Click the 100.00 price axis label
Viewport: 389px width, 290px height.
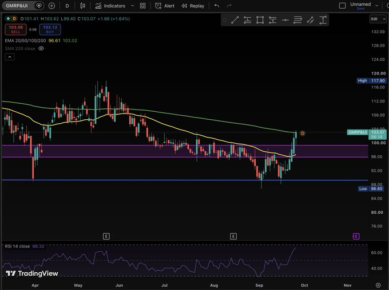[x=378, y=143]
